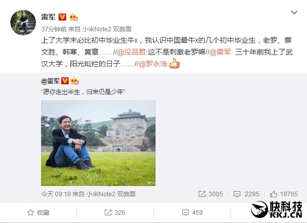
Task: Open the post options chevron menu
Action: pyautogui.click(x=294, y=13)
